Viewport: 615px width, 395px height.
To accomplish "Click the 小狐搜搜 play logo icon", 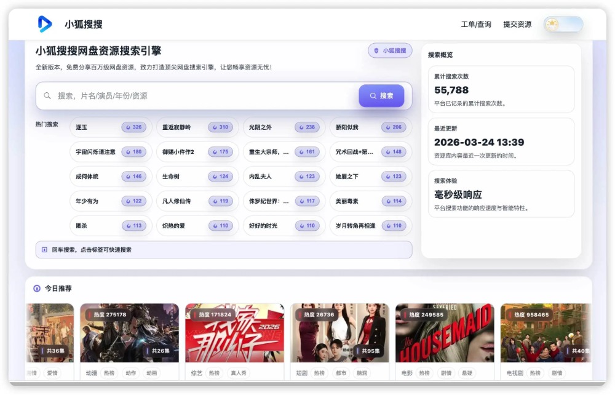I will (45, 24).
